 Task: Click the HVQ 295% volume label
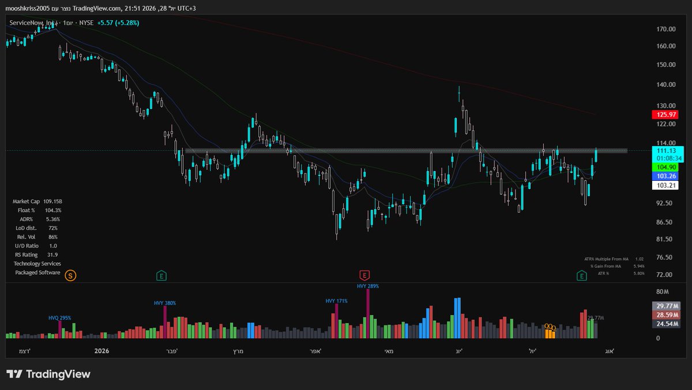coord(60,318)
